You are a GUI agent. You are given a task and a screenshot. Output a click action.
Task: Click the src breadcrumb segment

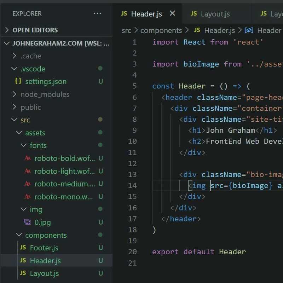click(x=126, y=30)
